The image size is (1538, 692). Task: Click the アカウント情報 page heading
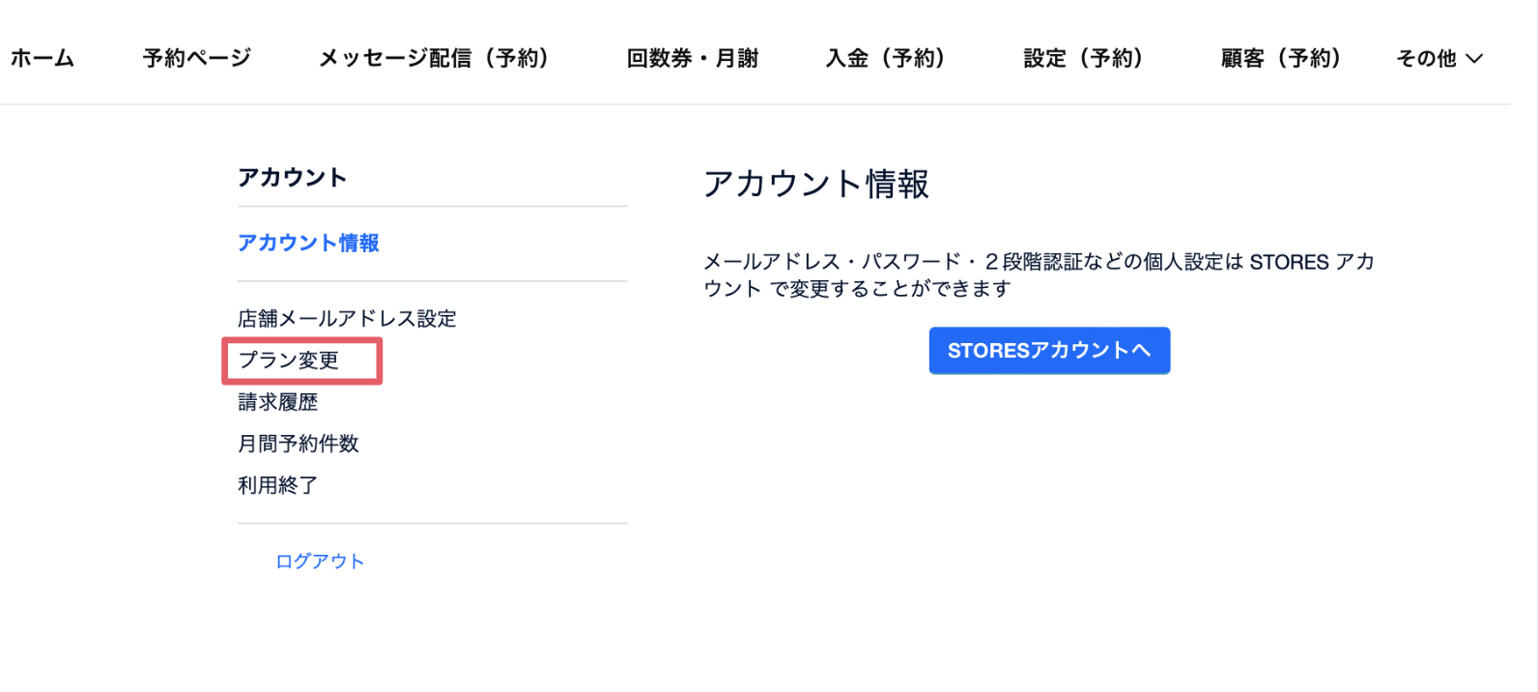pyautogui.click(x=816, y=184)
